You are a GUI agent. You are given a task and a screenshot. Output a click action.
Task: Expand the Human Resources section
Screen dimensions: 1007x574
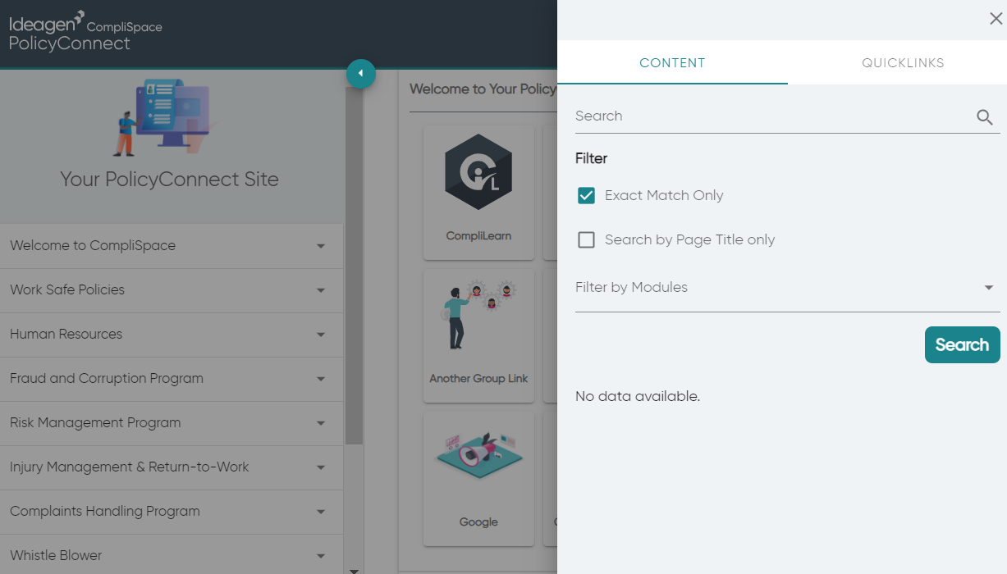click(171, 335)
